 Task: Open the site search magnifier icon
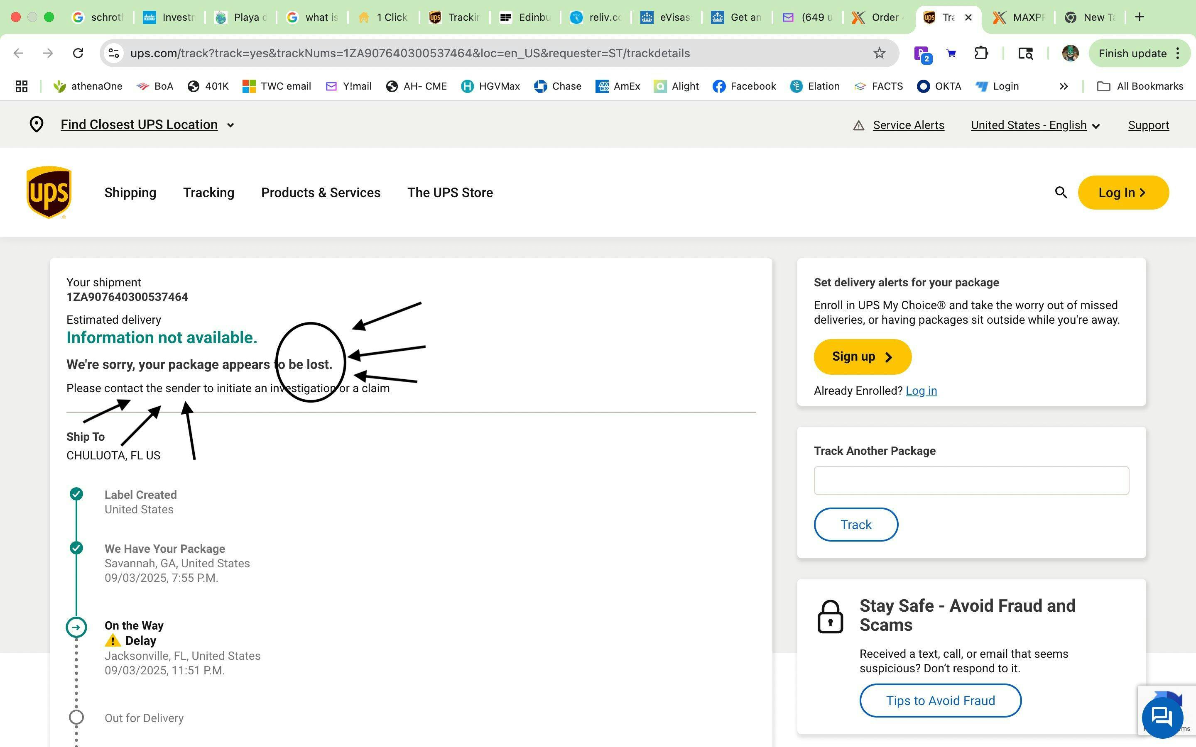1061,192
